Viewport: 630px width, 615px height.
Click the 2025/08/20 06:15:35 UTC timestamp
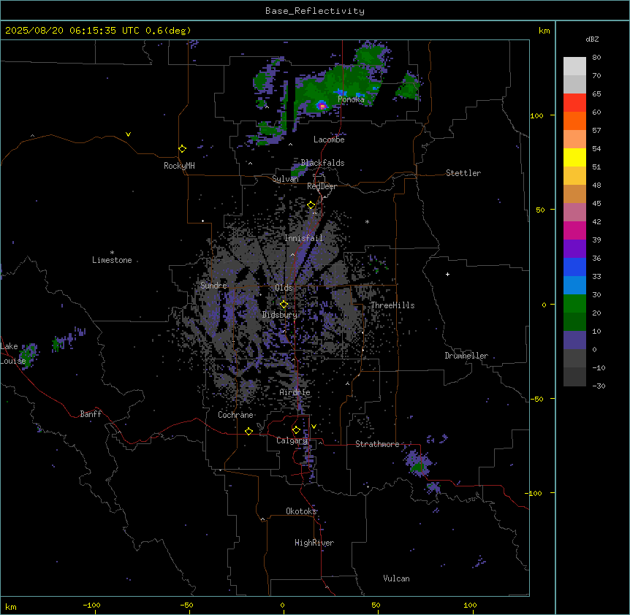click(72, 31)
